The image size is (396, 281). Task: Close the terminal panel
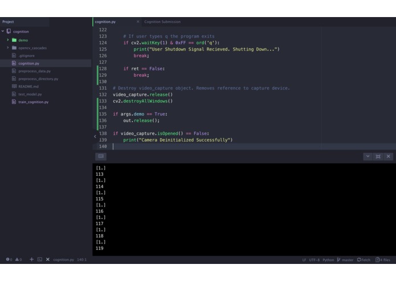coord(389,156)
